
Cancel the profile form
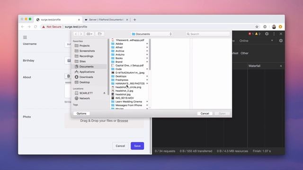tap(120, 146)
